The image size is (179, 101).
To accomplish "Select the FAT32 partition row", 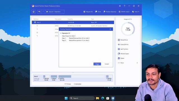I will tap(73, 26).
